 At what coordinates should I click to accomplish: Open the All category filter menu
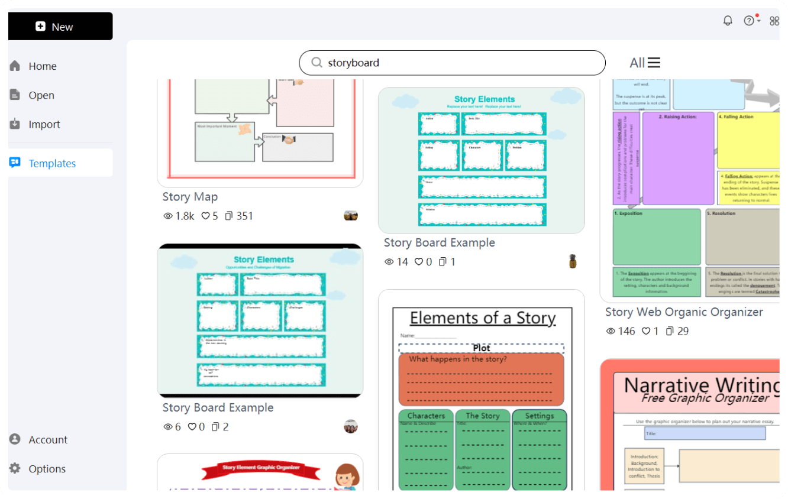tap(645, 63)
